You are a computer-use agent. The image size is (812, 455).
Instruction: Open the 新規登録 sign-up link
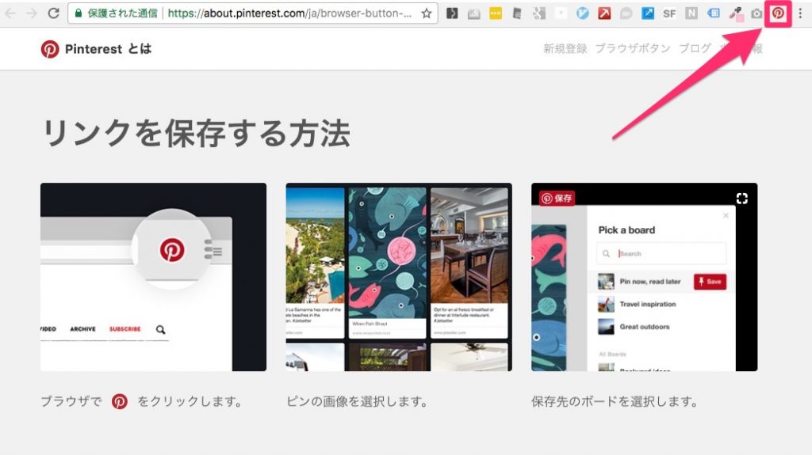tap(565, 48)
